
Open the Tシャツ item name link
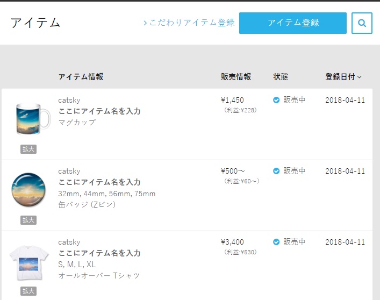(x=99, y=253)
